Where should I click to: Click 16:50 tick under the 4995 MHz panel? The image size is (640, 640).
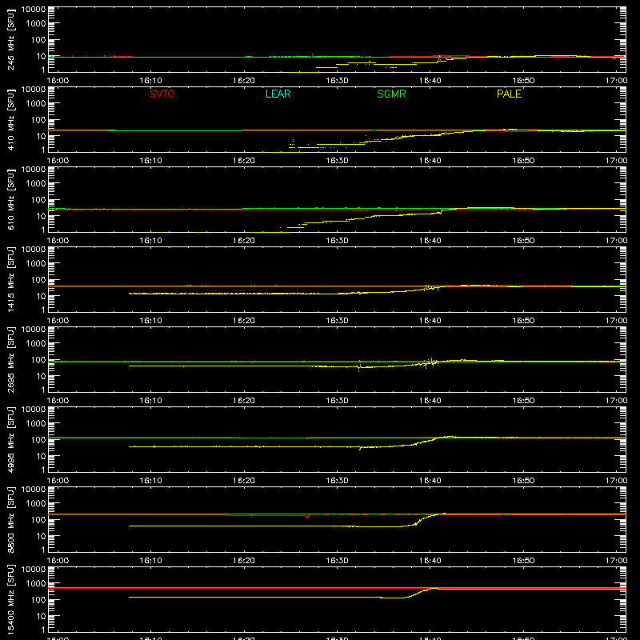click(523, 481)
